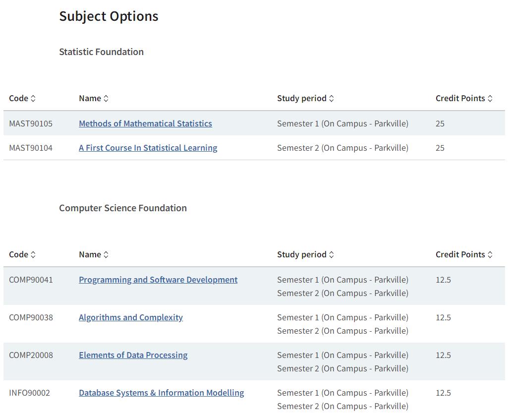Image resolution: width=510 pixels, height=415 pixels.
Task: Click Name sort arrows in Statistic Foundation table
Action: (106, 98)
